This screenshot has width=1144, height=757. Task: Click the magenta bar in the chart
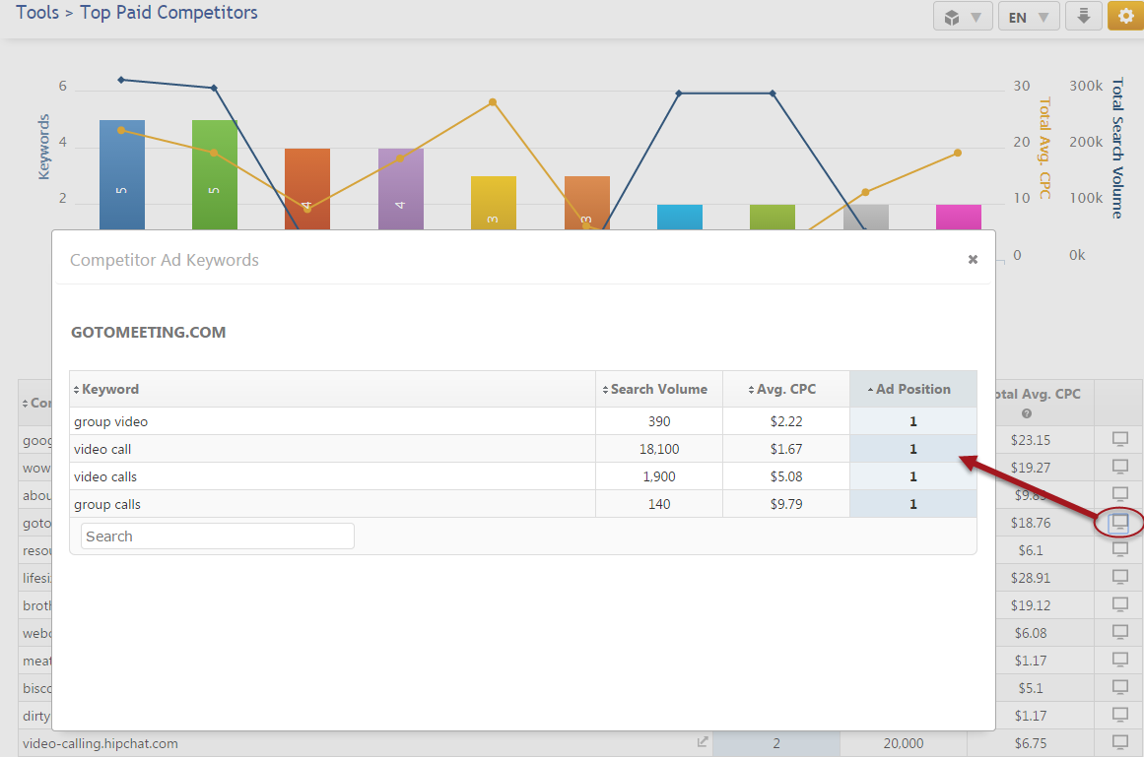tap(958, 218)
